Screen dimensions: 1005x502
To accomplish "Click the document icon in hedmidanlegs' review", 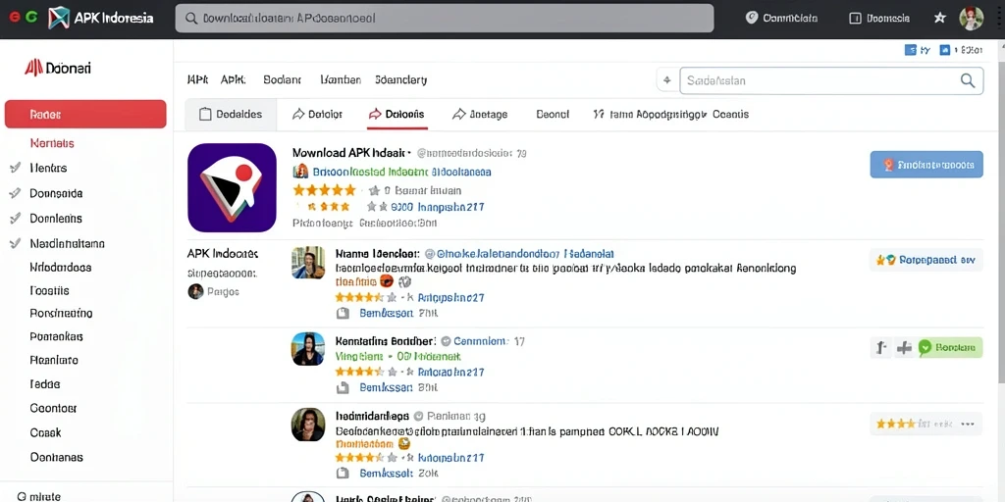I will pyautogui.click(x=343, y=474).
